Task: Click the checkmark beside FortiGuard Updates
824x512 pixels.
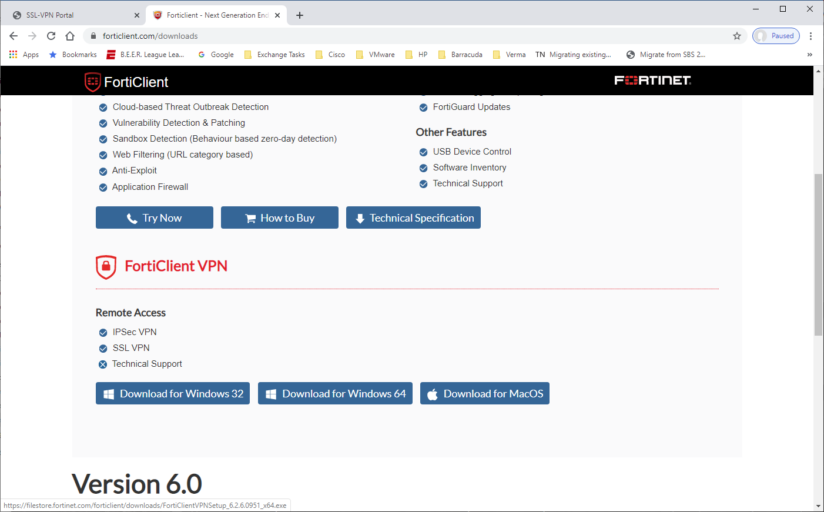Action: click(423, 108)
